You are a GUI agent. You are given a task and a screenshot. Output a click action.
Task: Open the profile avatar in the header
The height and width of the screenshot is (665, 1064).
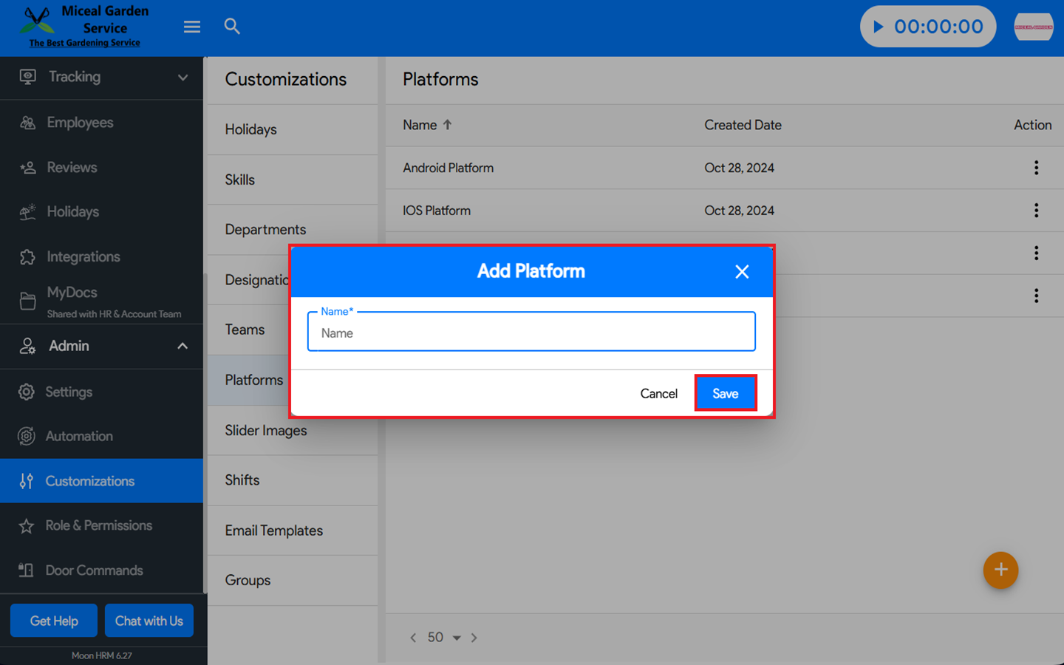1033,27
